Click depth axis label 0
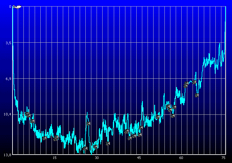232x163 pixels. 10,7
